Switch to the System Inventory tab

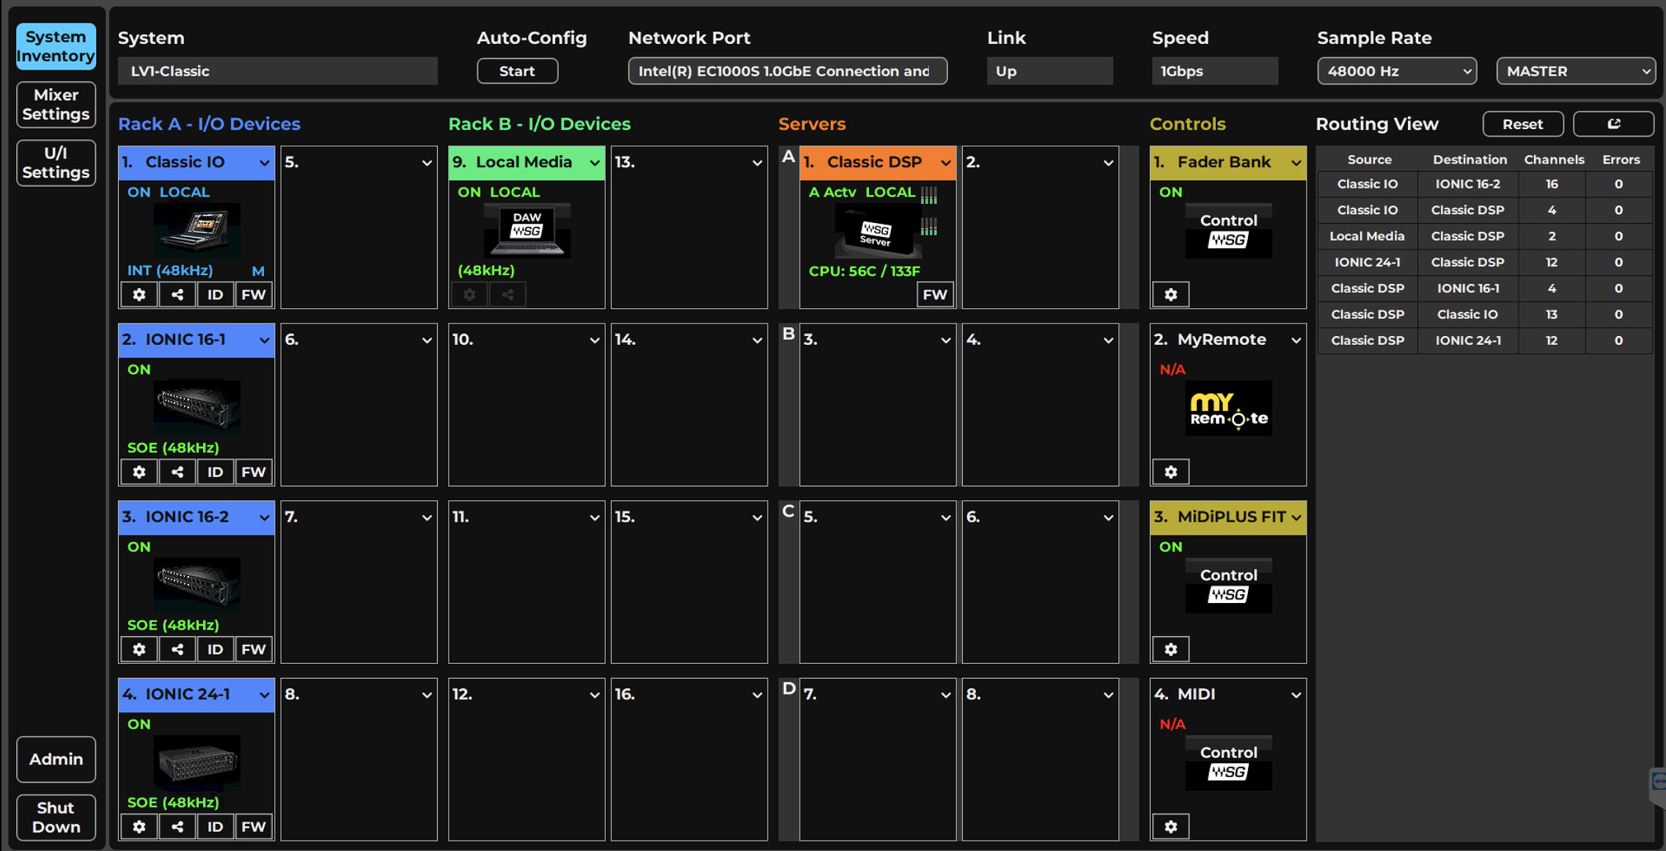click(x=56, y=46)
